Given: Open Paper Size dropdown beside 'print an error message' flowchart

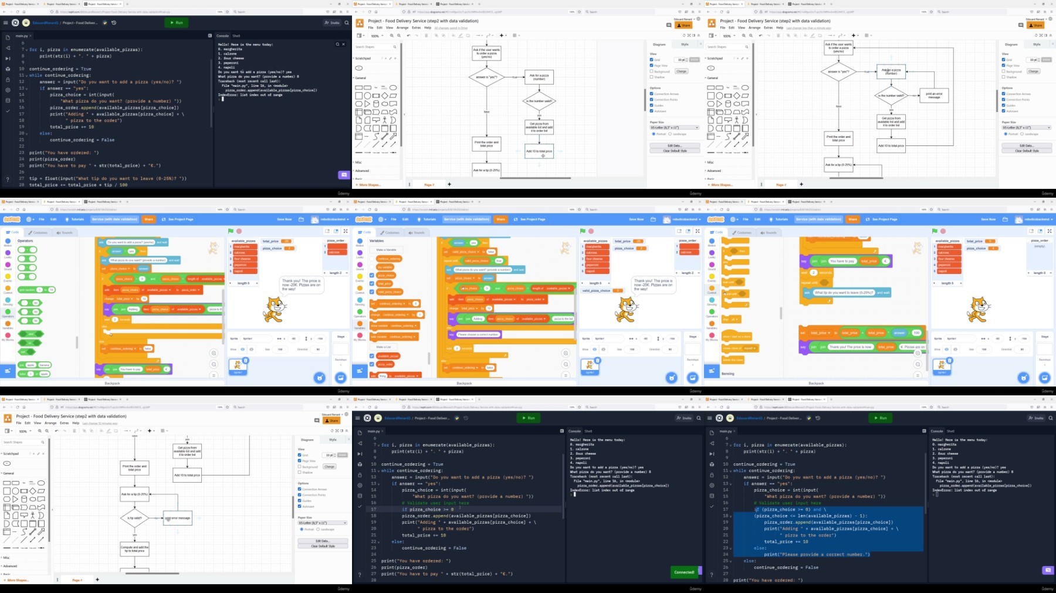Looking at the screenshot, I should pos(1026,127).
